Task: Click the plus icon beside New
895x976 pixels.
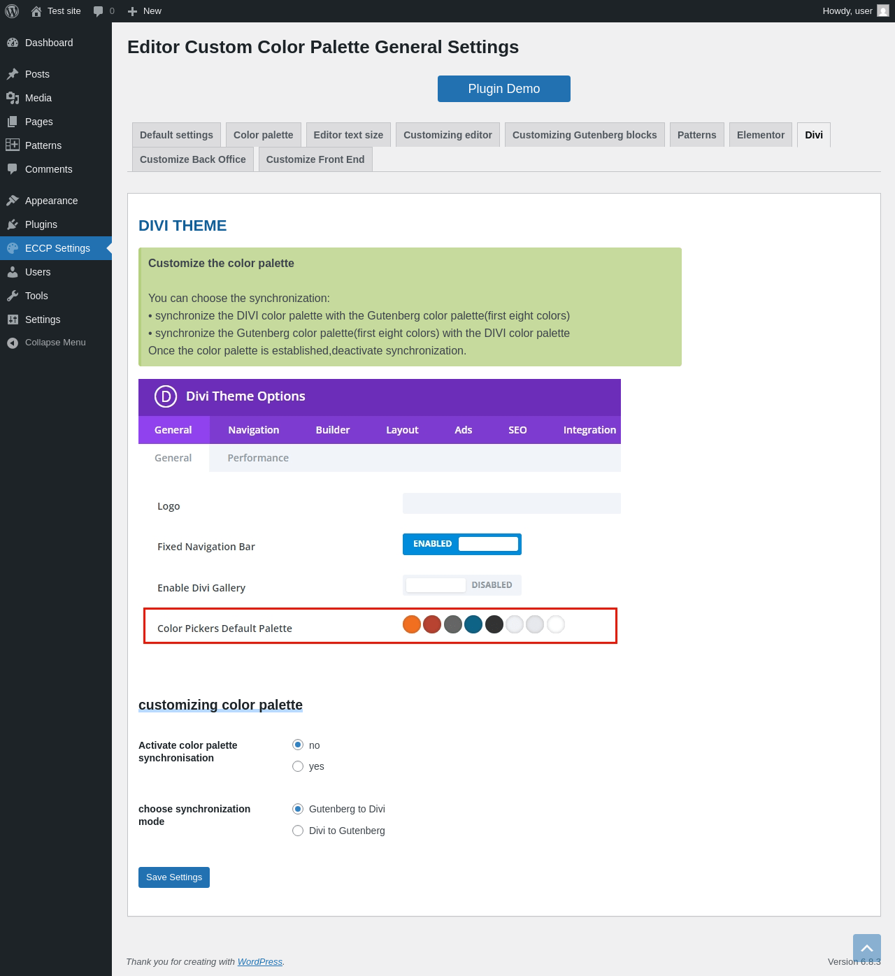Action: (132, 11)
